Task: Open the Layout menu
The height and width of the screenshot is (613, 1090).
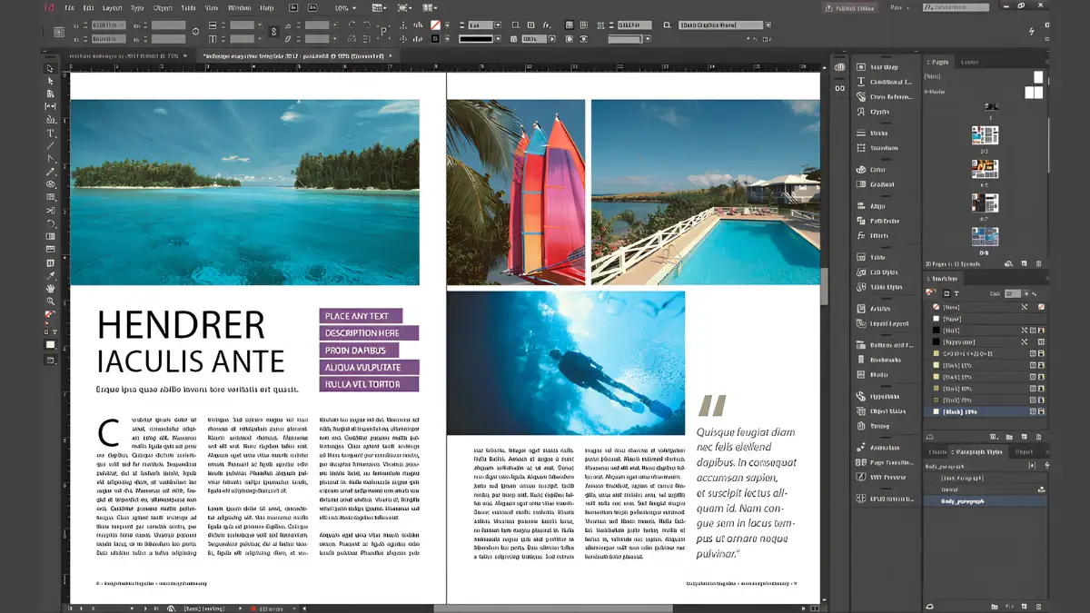Action: 113,7
